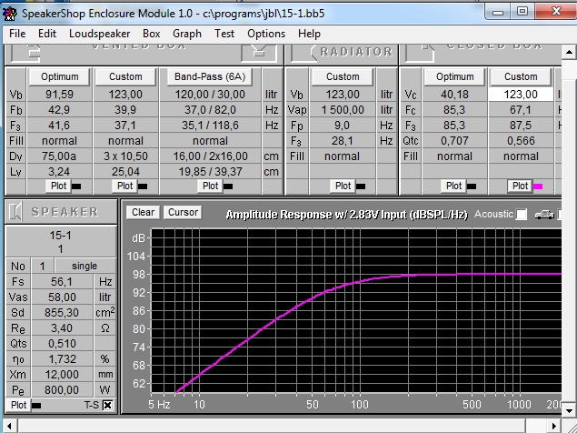
Task: Click the vented box port icon
Action: (x=259, y=53)
